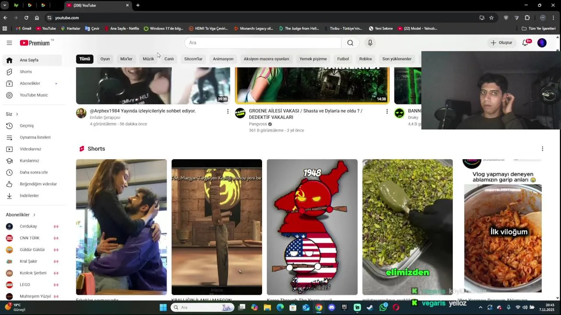This screenshot has height=315, width=561.
Task: Open the GROENE AİLESİ VAKASI video title
Action: point(305,114)
